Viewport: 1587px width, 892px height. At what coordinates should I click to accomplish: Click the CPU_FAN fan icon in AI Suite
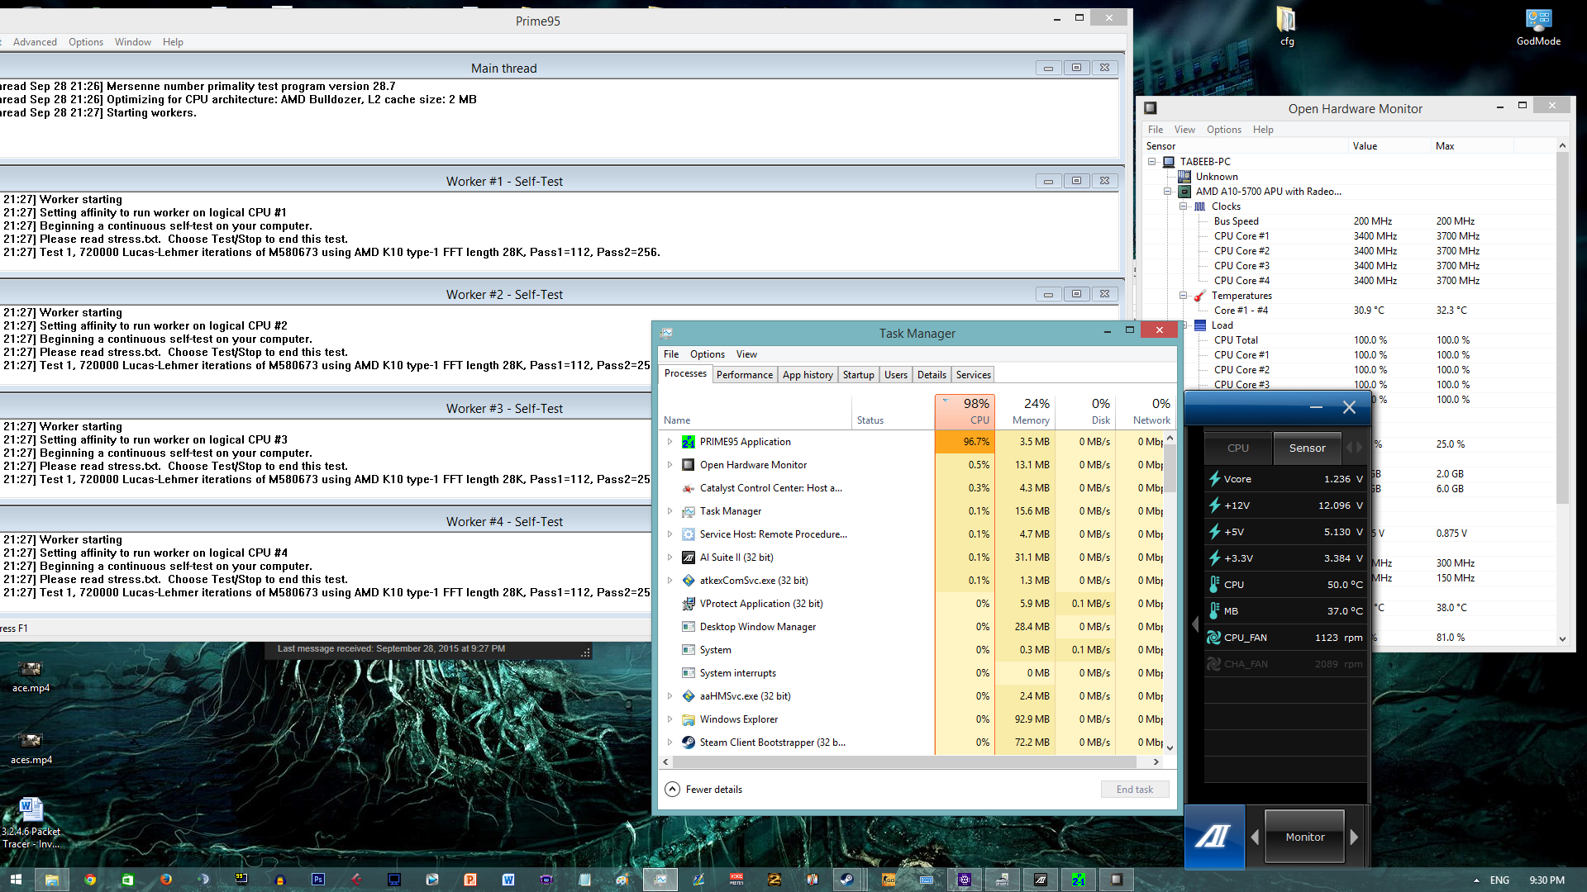(1214, 638)
